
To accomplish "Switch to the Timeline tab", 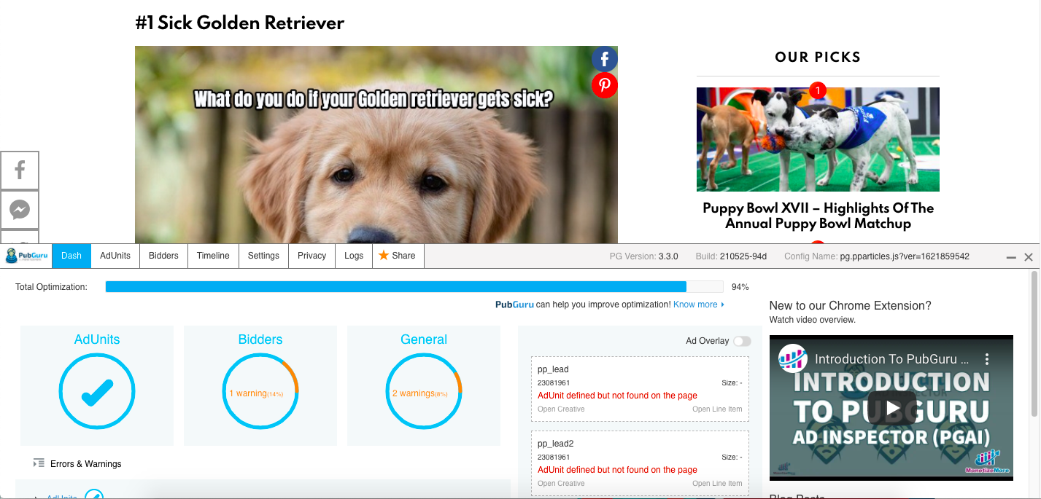I will 213,256.
